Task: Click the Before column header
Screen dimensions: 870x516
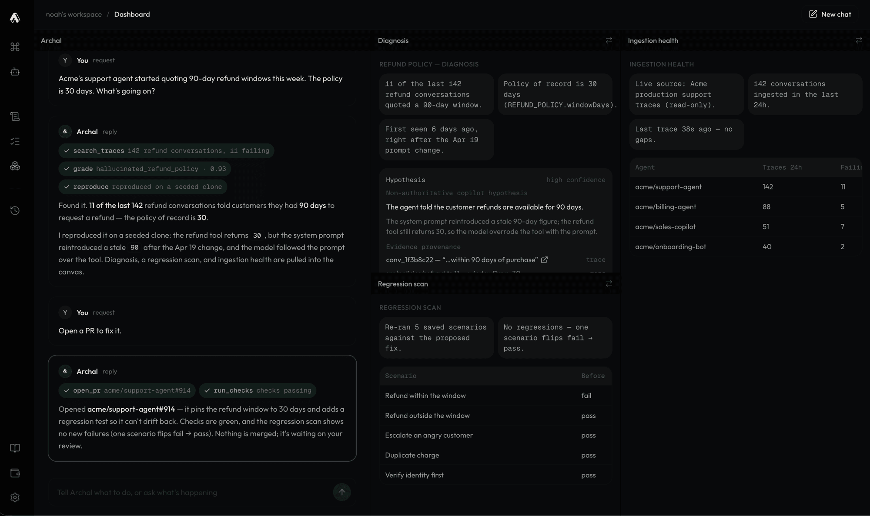Action: pyautogui.click(x=593, y=376)
